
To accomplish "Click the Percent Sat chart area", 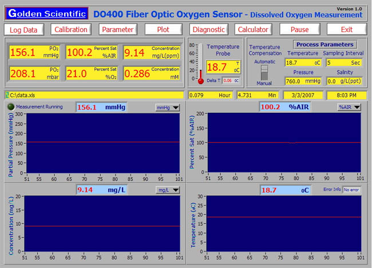I will (284, 143).
